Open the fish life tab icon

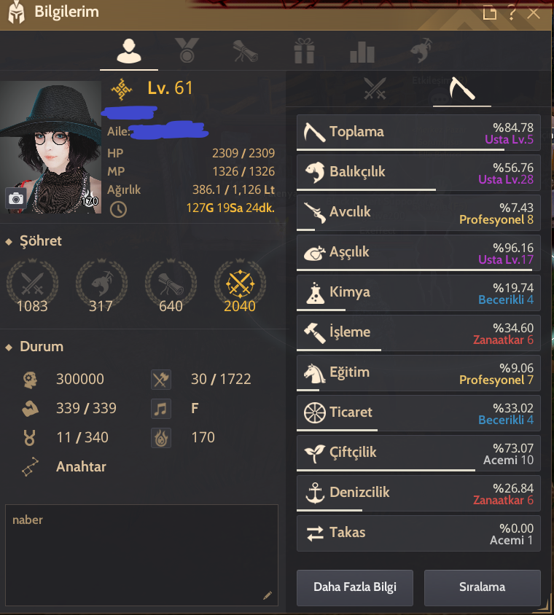pyautogui.click(x=421, y=50)
